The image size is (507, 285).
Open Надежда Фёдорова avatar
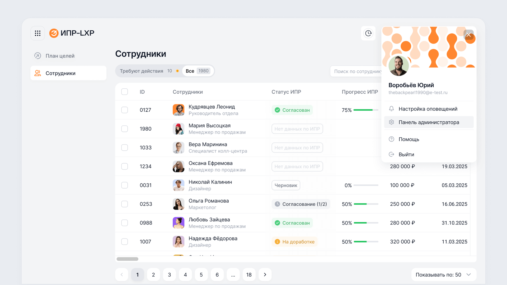pyautogui.click(x=179, y=242)
